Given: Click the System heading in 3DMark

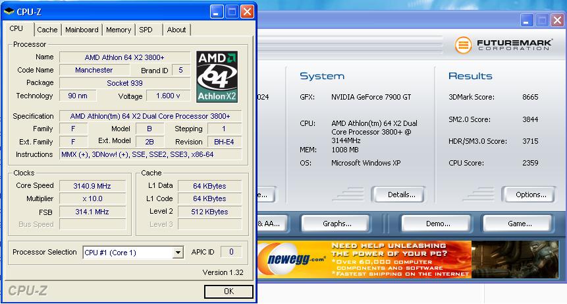Looking at the screenshot, I should pos(322,76).
